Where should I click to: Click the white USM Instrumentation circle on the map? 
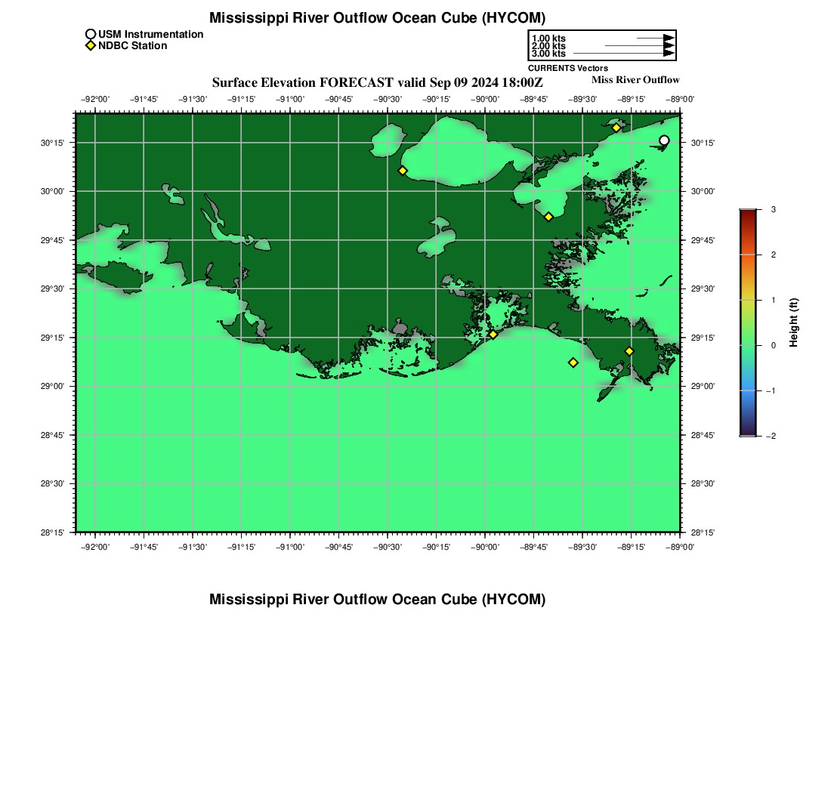point(664,140)
